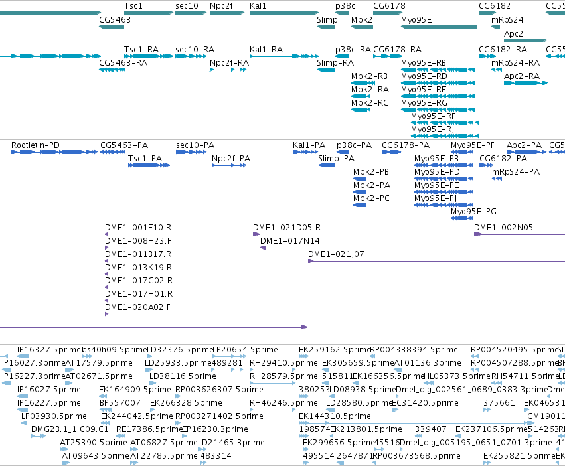Select the mRpS24-RA transcript label
565x466 pixels.
(x=516, y=63)
